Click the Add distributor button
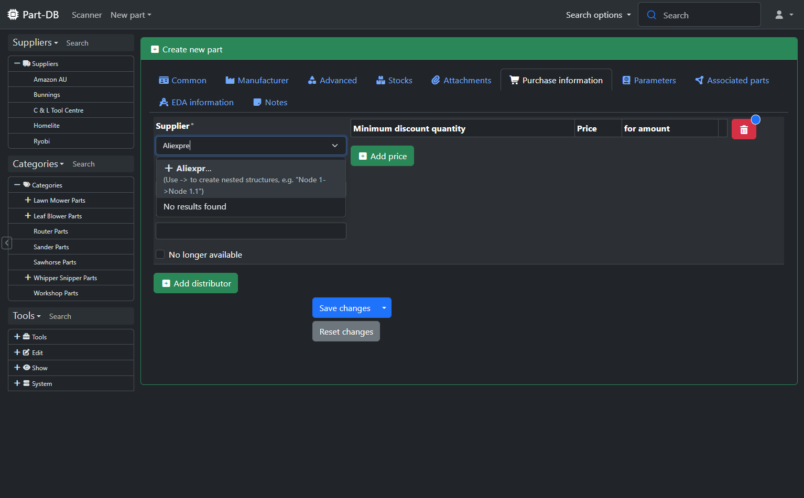The width and height of the screenshot is (804, 498). tap(195, 283)
